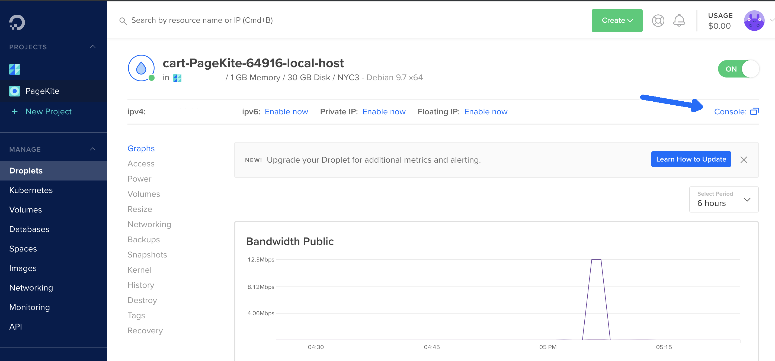Screen dimensions: 775x361
Task: Open the Console window icon
Action: (x=754, y=111)
